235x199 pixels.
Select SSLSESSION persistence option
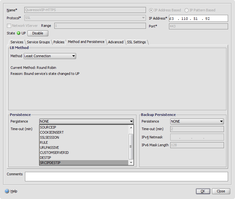[x=49, y=137]
